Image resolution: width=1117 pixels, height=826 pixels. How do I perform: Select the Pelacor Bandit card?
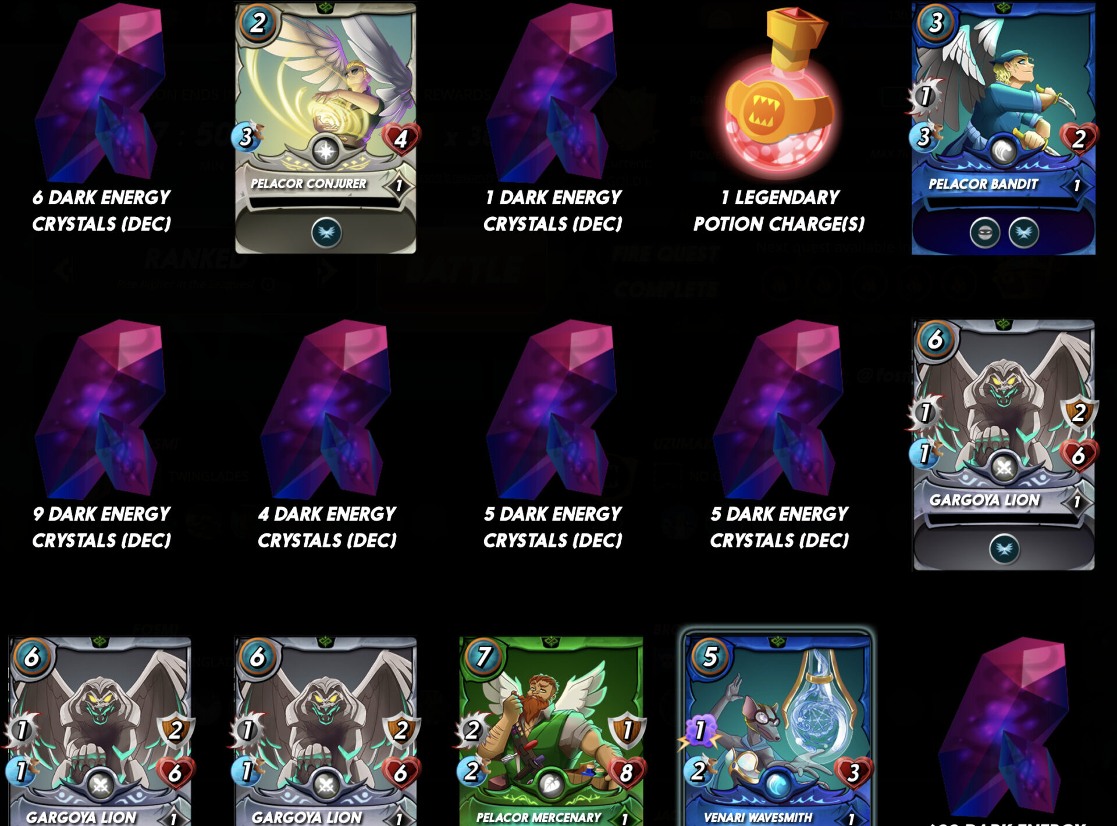click(1003, 128)
